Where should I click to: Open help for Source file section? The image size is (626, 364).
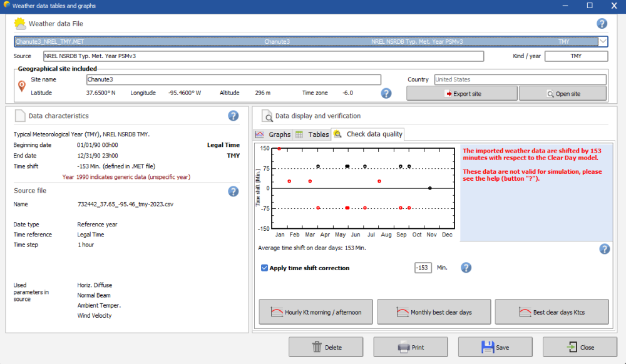tap(233, 191)
